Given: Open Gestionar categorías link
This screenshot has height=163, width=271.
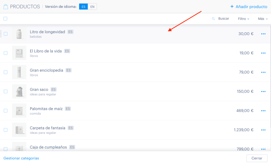Looking at the screenshot, I should point(21,158).
